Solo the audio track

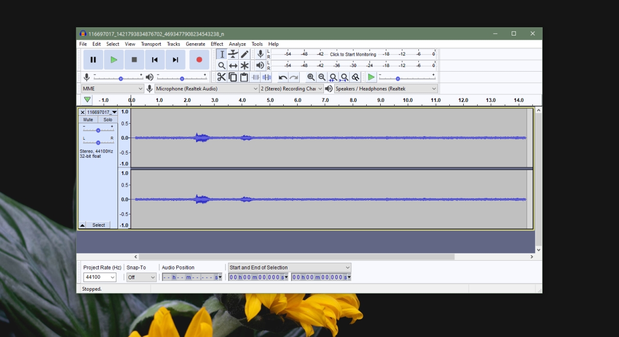(107, 120)
